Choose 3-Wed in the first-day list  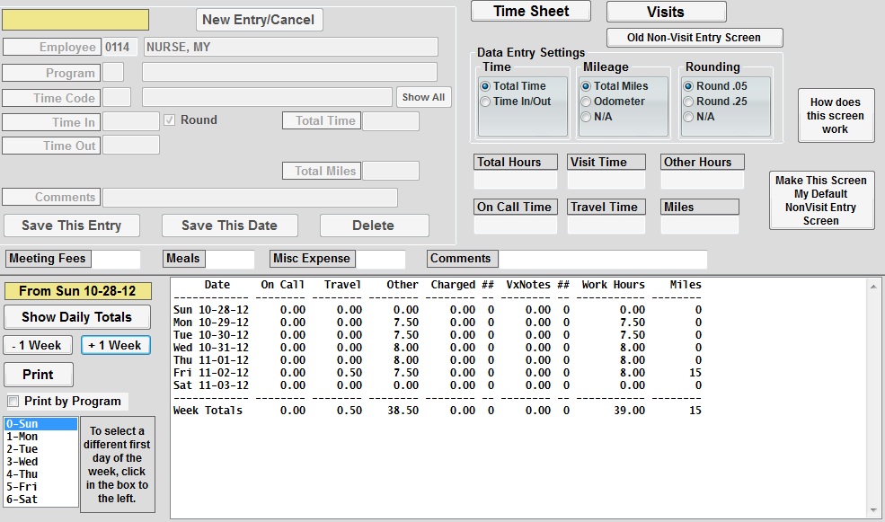[22, 461]
